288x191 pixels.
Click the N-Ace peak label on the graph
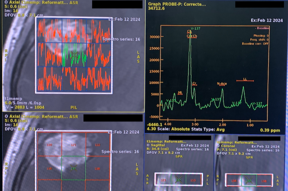222,84
